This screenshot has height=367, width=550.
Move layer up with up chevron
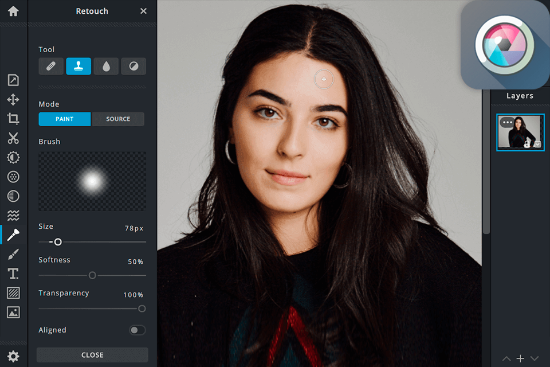[506, 358]
